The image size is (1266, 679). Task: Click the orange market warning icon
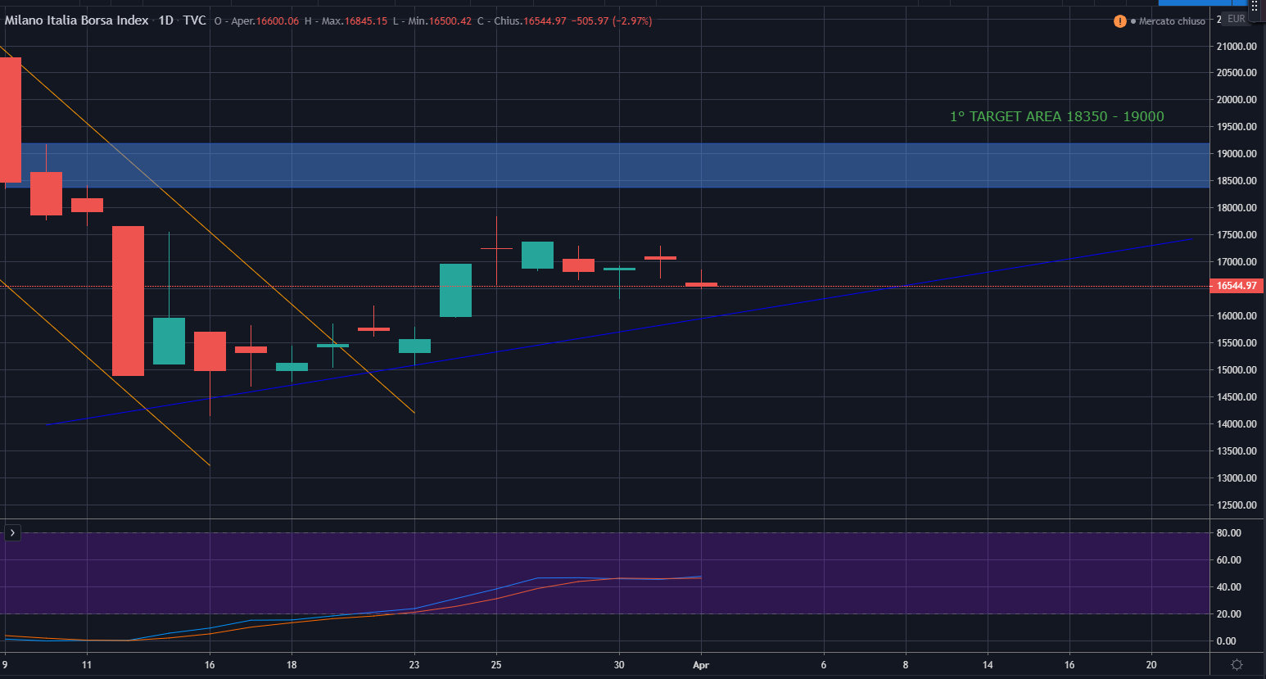(1119, 21)
